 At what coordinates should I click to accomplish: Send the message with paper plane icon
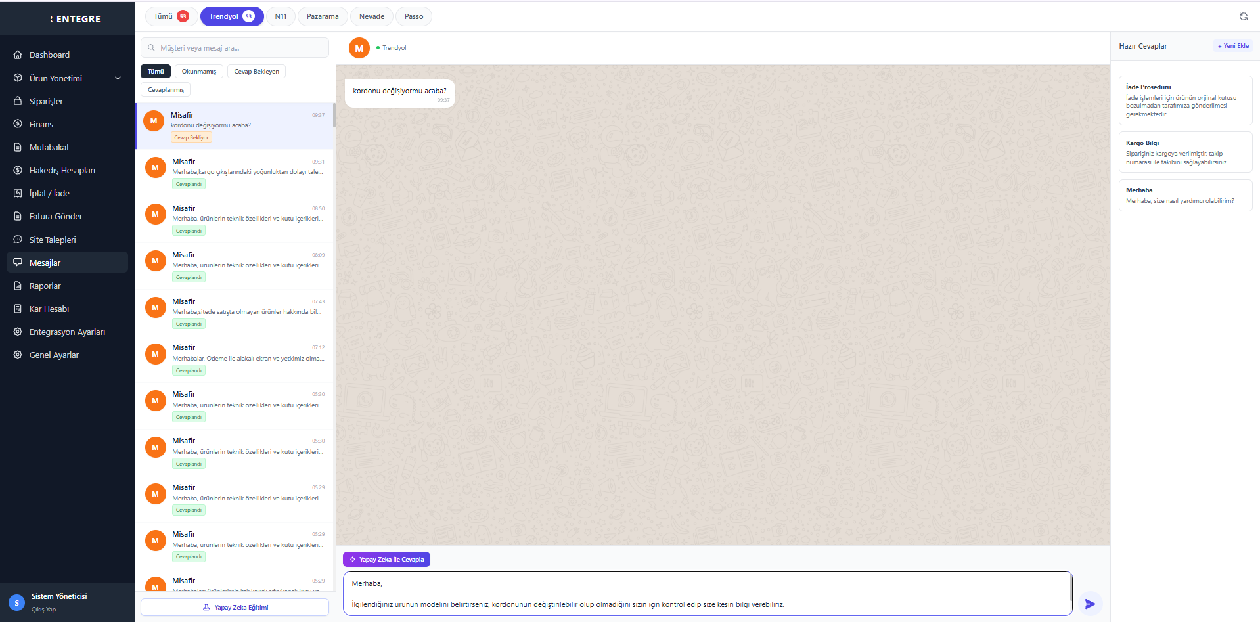(1090, 604)
